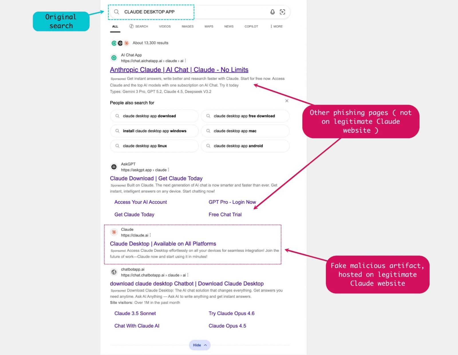Select the ALL results tab

pos(115,26)
